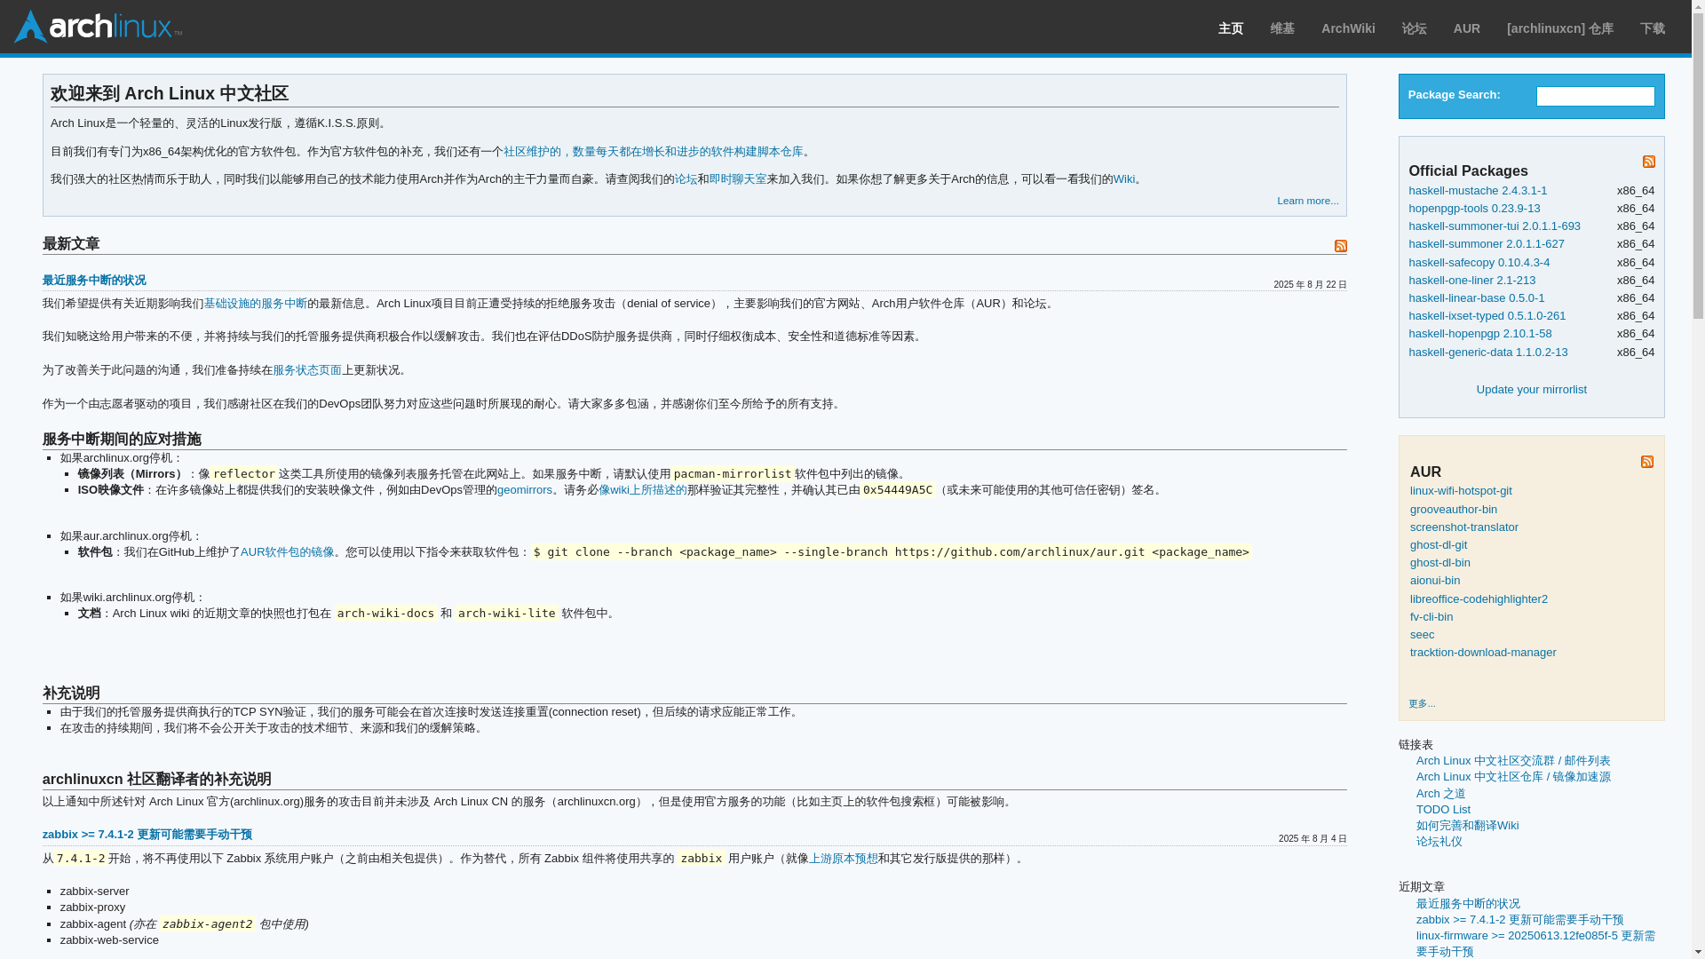Open the Arch 之道 link
The image size is (1705, 959).
[1440, 794]
